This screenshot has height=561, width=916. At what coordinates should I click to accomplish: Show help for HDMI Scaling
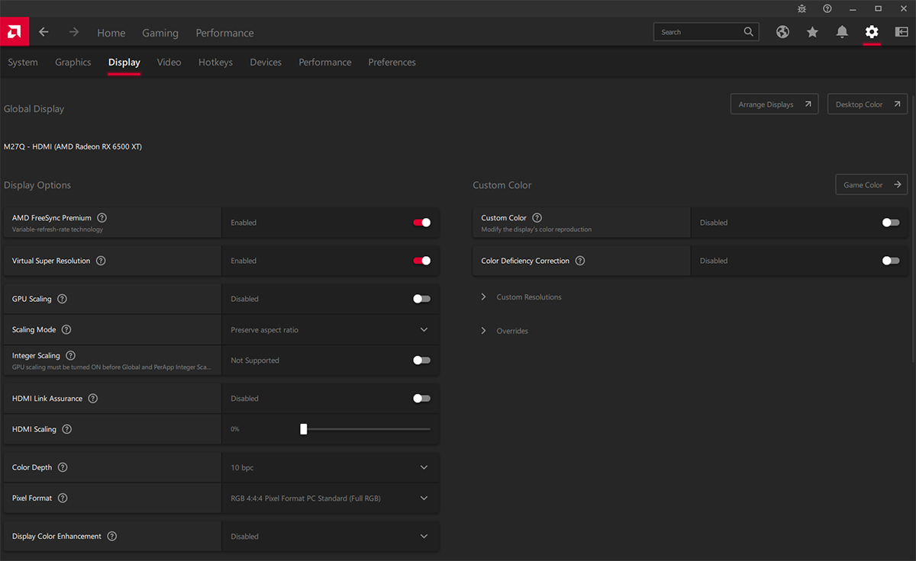click(67, 429)
